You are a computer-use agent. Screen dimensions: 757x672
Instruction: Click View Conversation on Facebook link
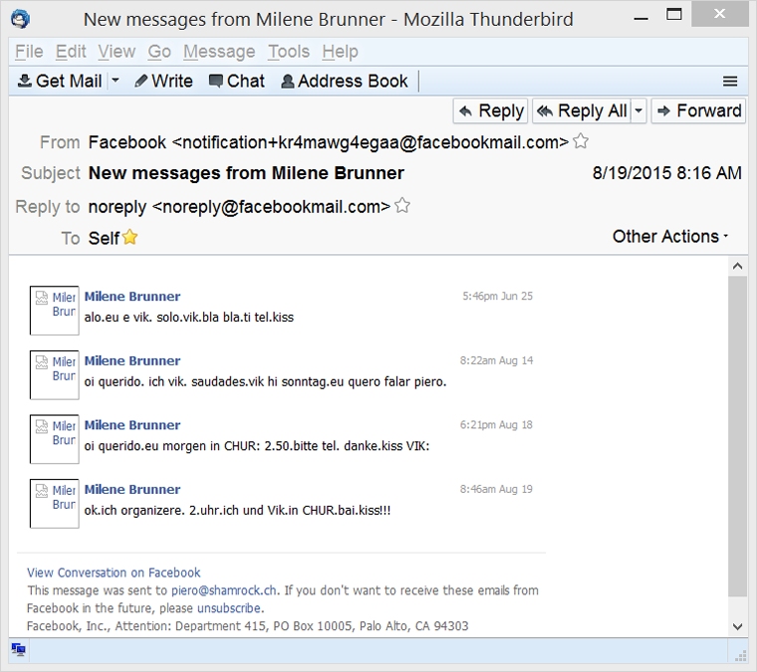[114, 572]
